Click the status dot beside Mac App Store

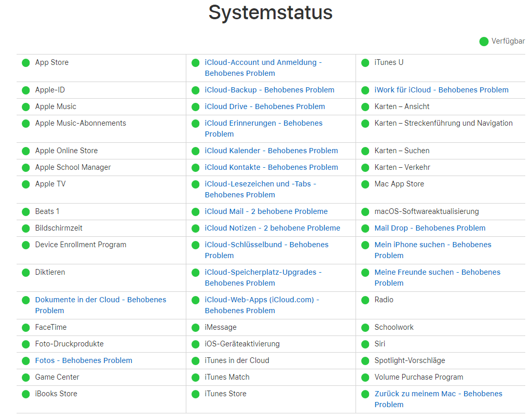(x=365, y=184)
